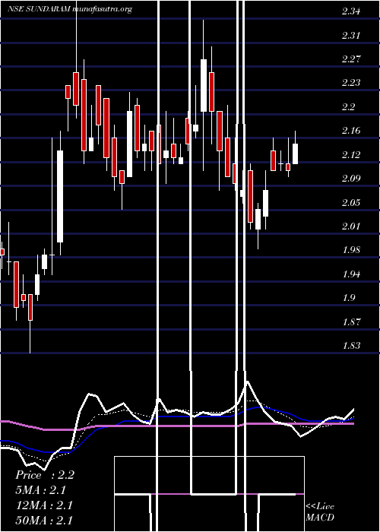
Task: Click the NSE SUNDARAM munafasutra.org title
Action: (x=70, y=9)
